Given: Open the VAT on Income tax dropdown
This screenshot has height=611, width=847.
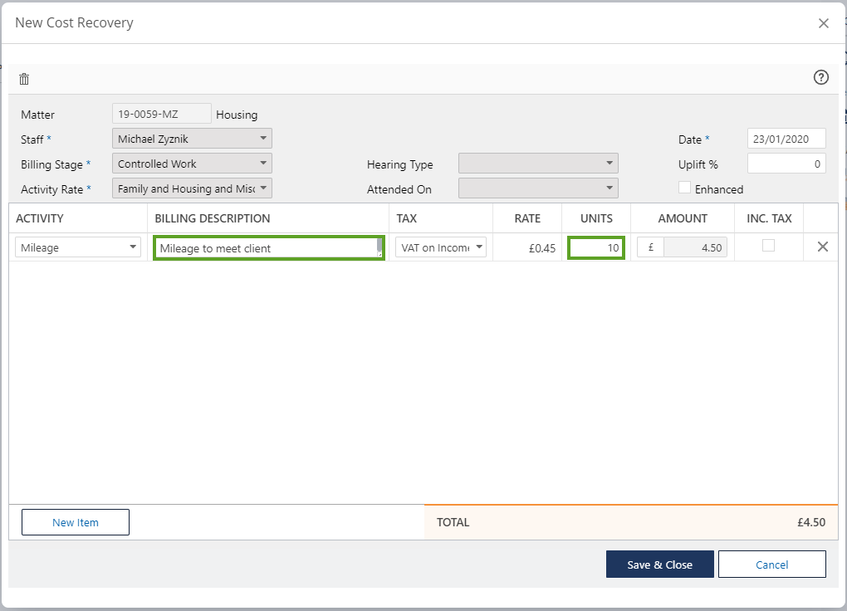Looking at the screenshot, I should 440,247.
